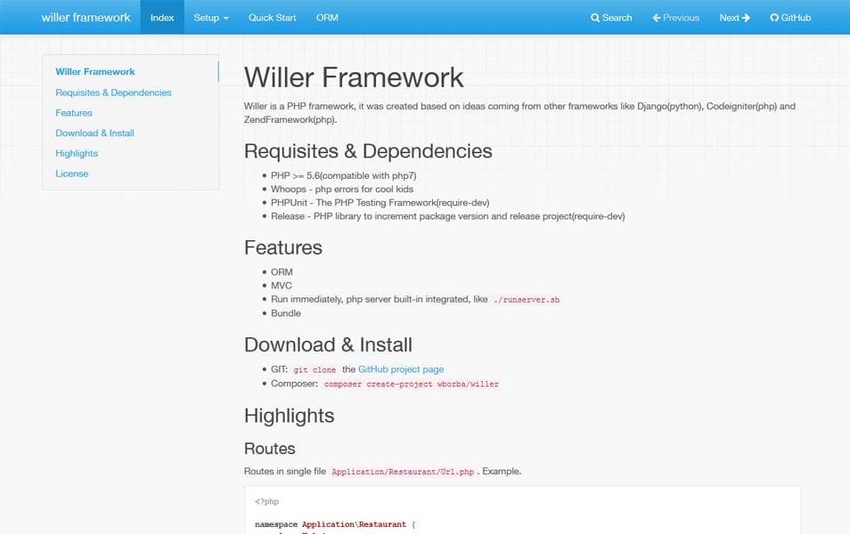Screen dimensions: 850x534
Task: Open the willer framework brand link
Action: tap(86, 17)
